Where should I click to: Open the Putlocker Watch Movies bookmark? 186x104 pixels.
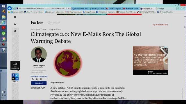click(126, 12)
